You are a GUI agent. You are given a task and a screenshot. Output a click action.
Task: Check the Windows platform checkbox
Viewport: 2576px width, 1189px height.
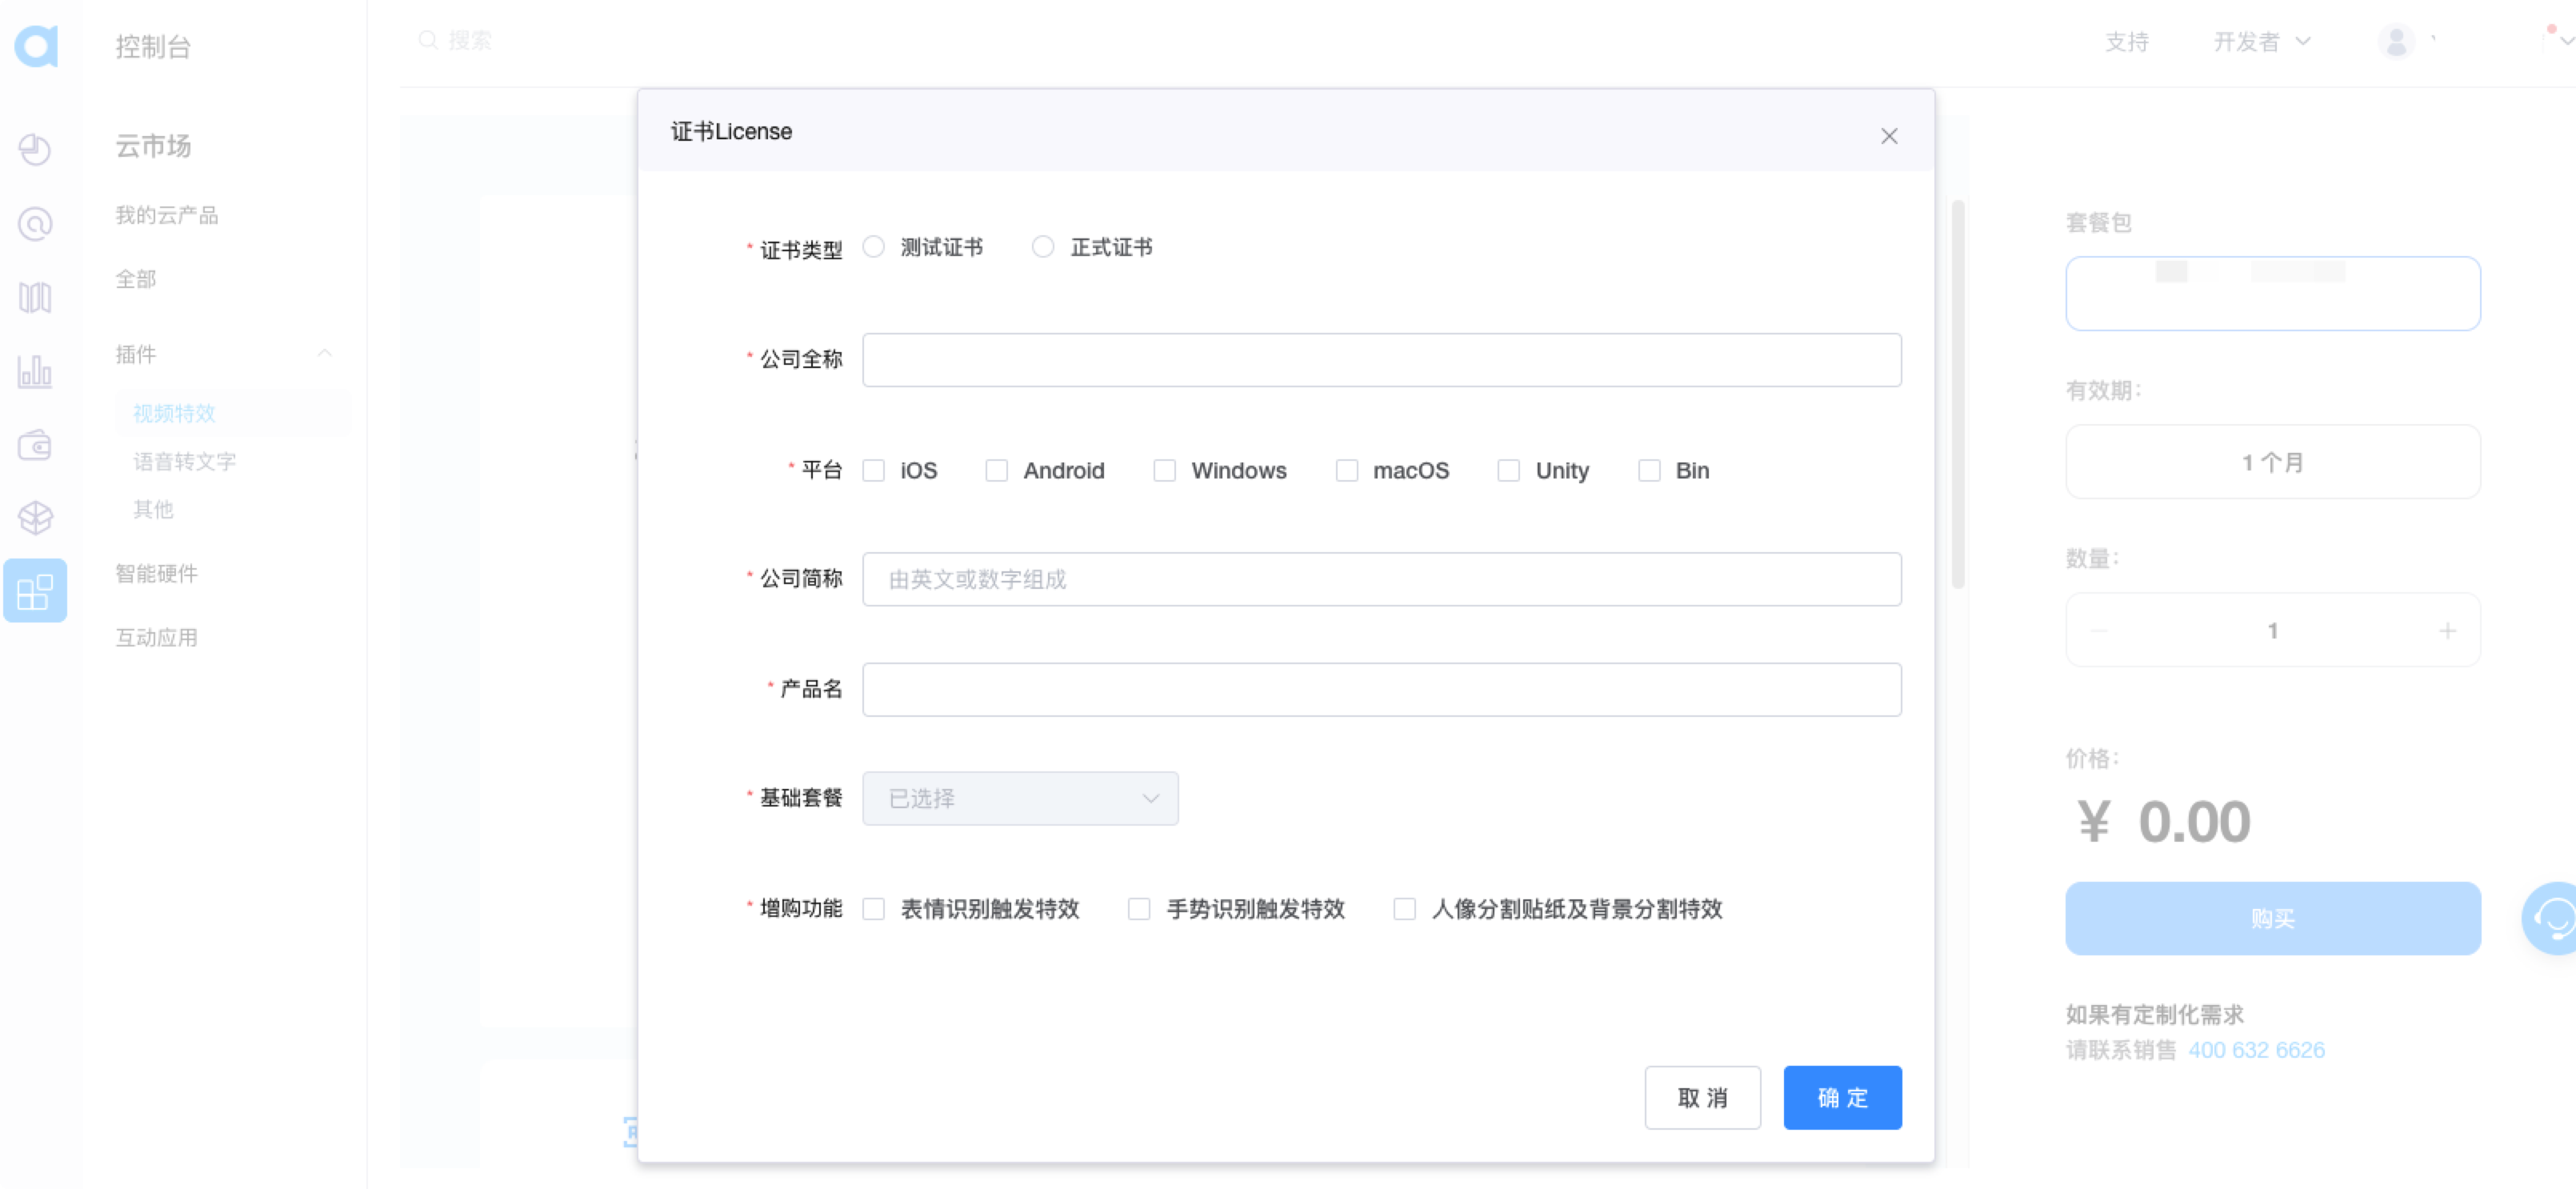tap(1165, 471)
